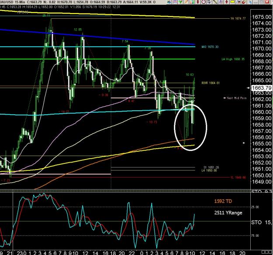
Task: Click the wavy red-blue lines indicator icon
Action: coord(175,2)
